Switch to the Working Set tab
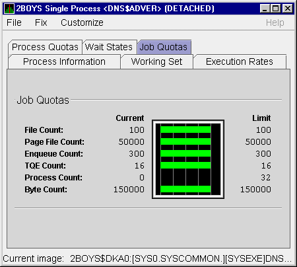The image size is (297, 267). tap(156, 61)
